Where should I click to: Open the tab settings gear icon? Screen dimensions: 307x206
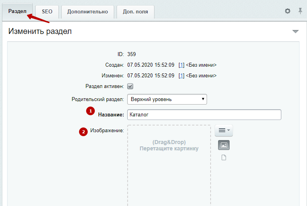pos(287,11)
